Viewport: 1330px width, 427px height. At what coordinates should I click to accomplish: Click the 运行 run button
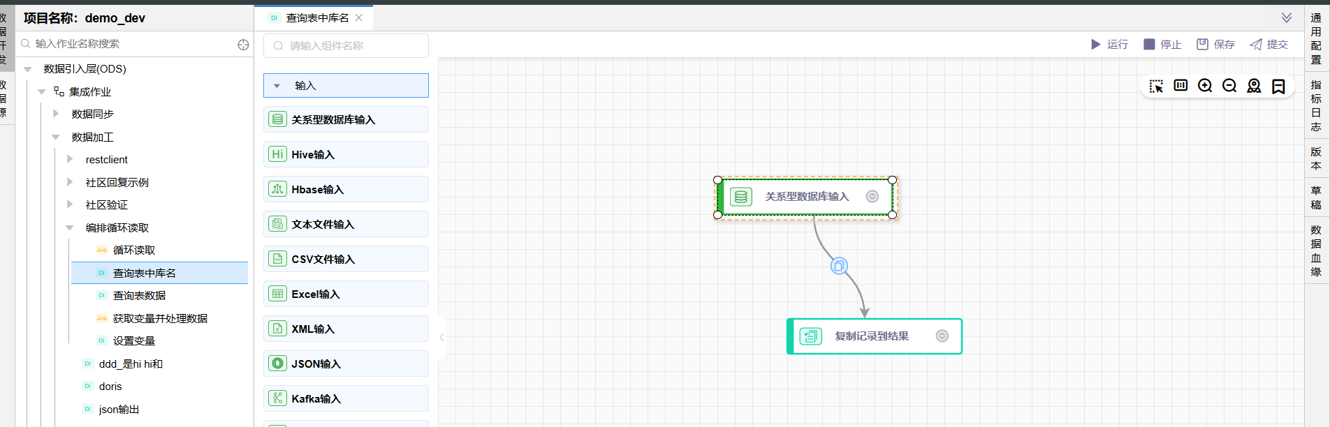[1110, 45]
